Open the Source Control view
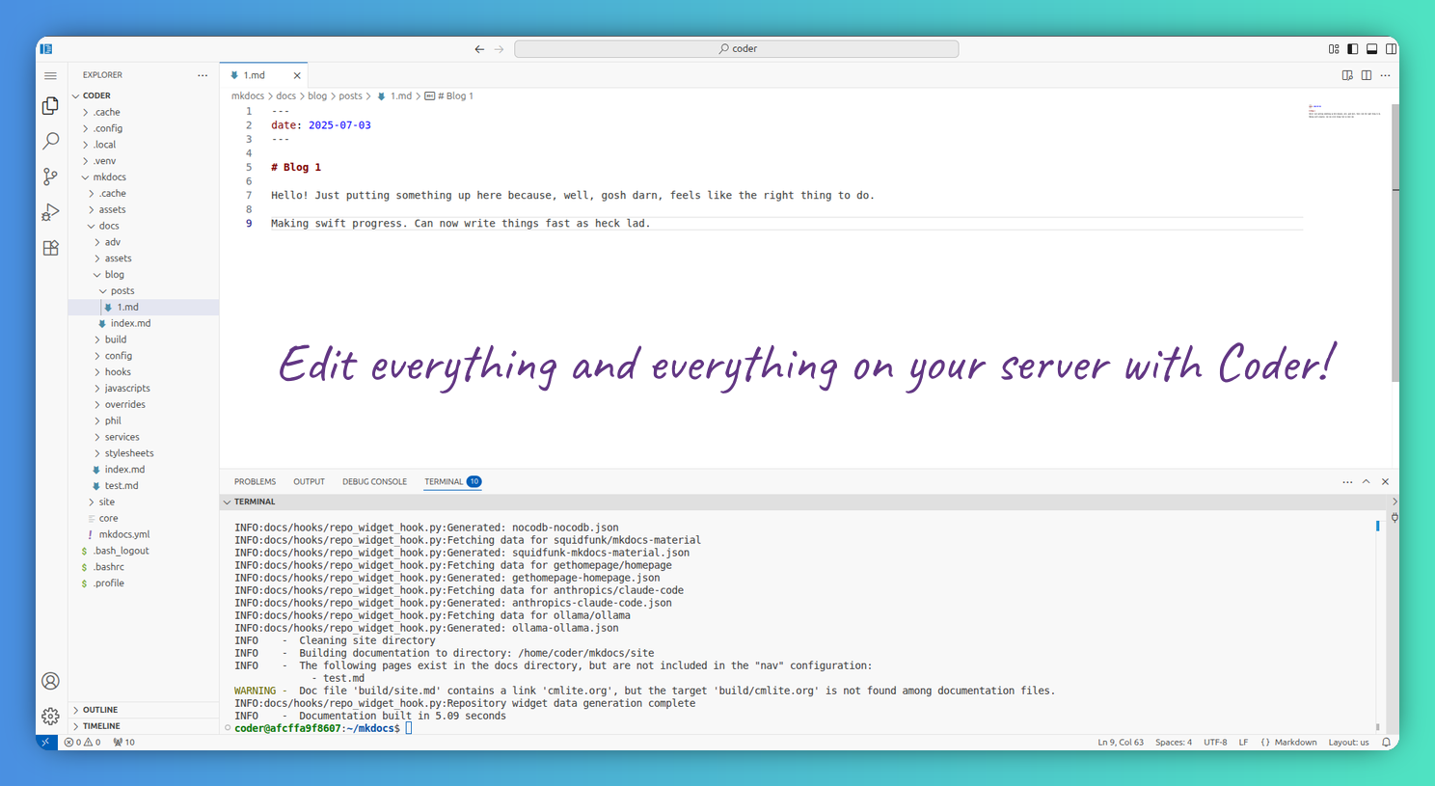The height and width of the screenshot is (786, 1435). (x=51, y=176)
